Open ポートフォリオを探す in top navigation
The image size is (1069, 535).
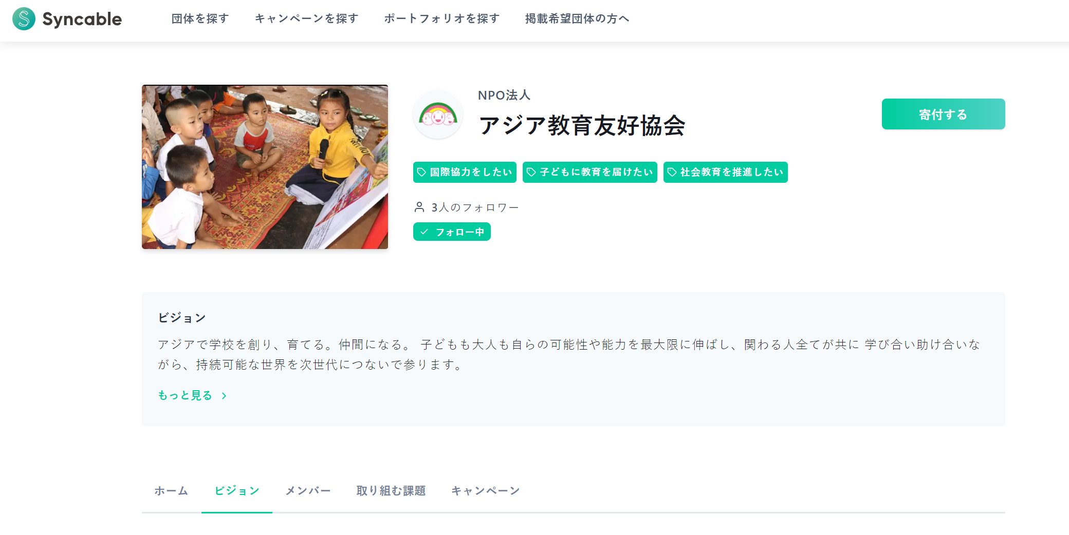(441, 19)
